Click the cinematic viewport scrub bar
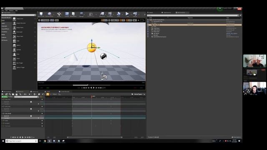Image resolution: width=267 pixels, height=150 pixels. (x=91, y=85)
